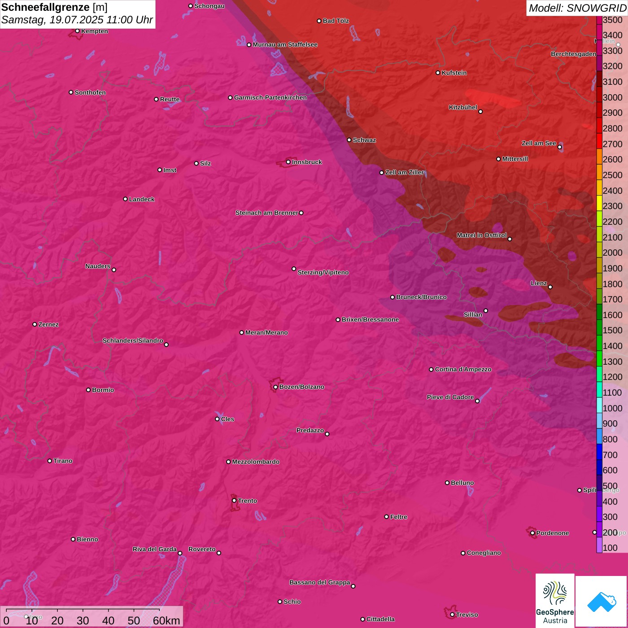The height and width of the screenshot is (628, 628).
Task: Click the Tirano town label
Action: click(x=63, y=461)
